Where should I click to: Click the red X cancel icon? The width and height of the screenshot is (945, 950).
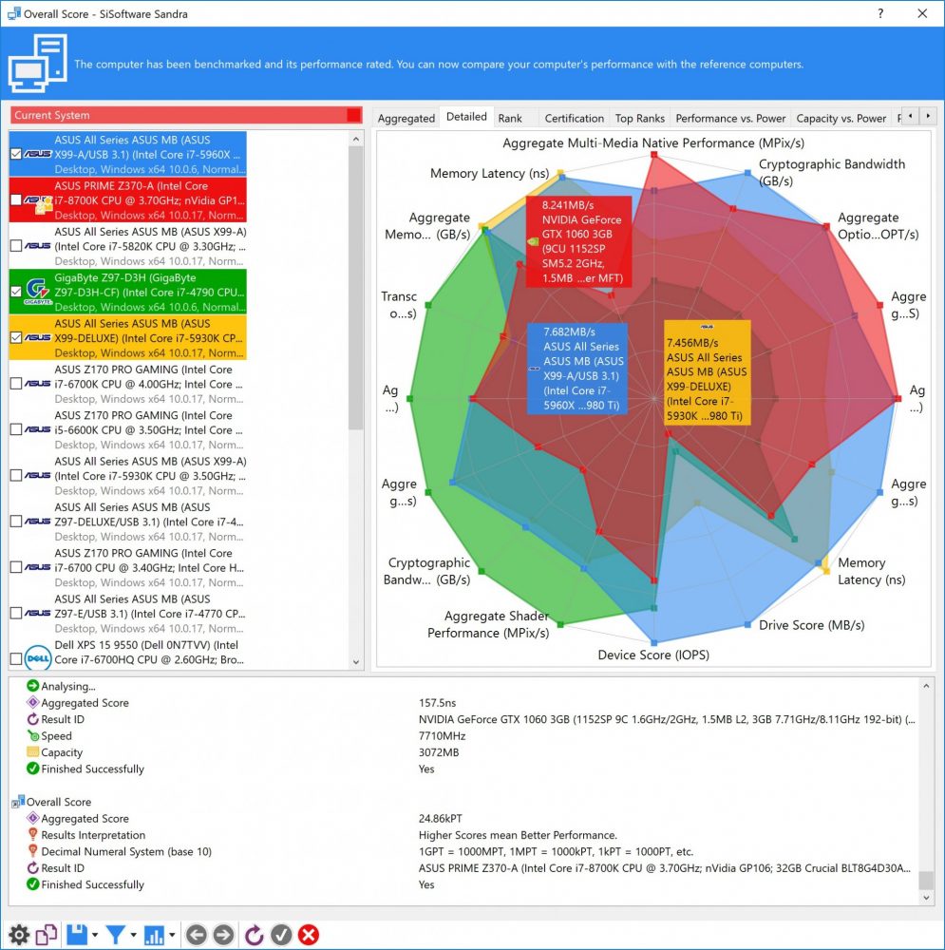tap(309, 935)
